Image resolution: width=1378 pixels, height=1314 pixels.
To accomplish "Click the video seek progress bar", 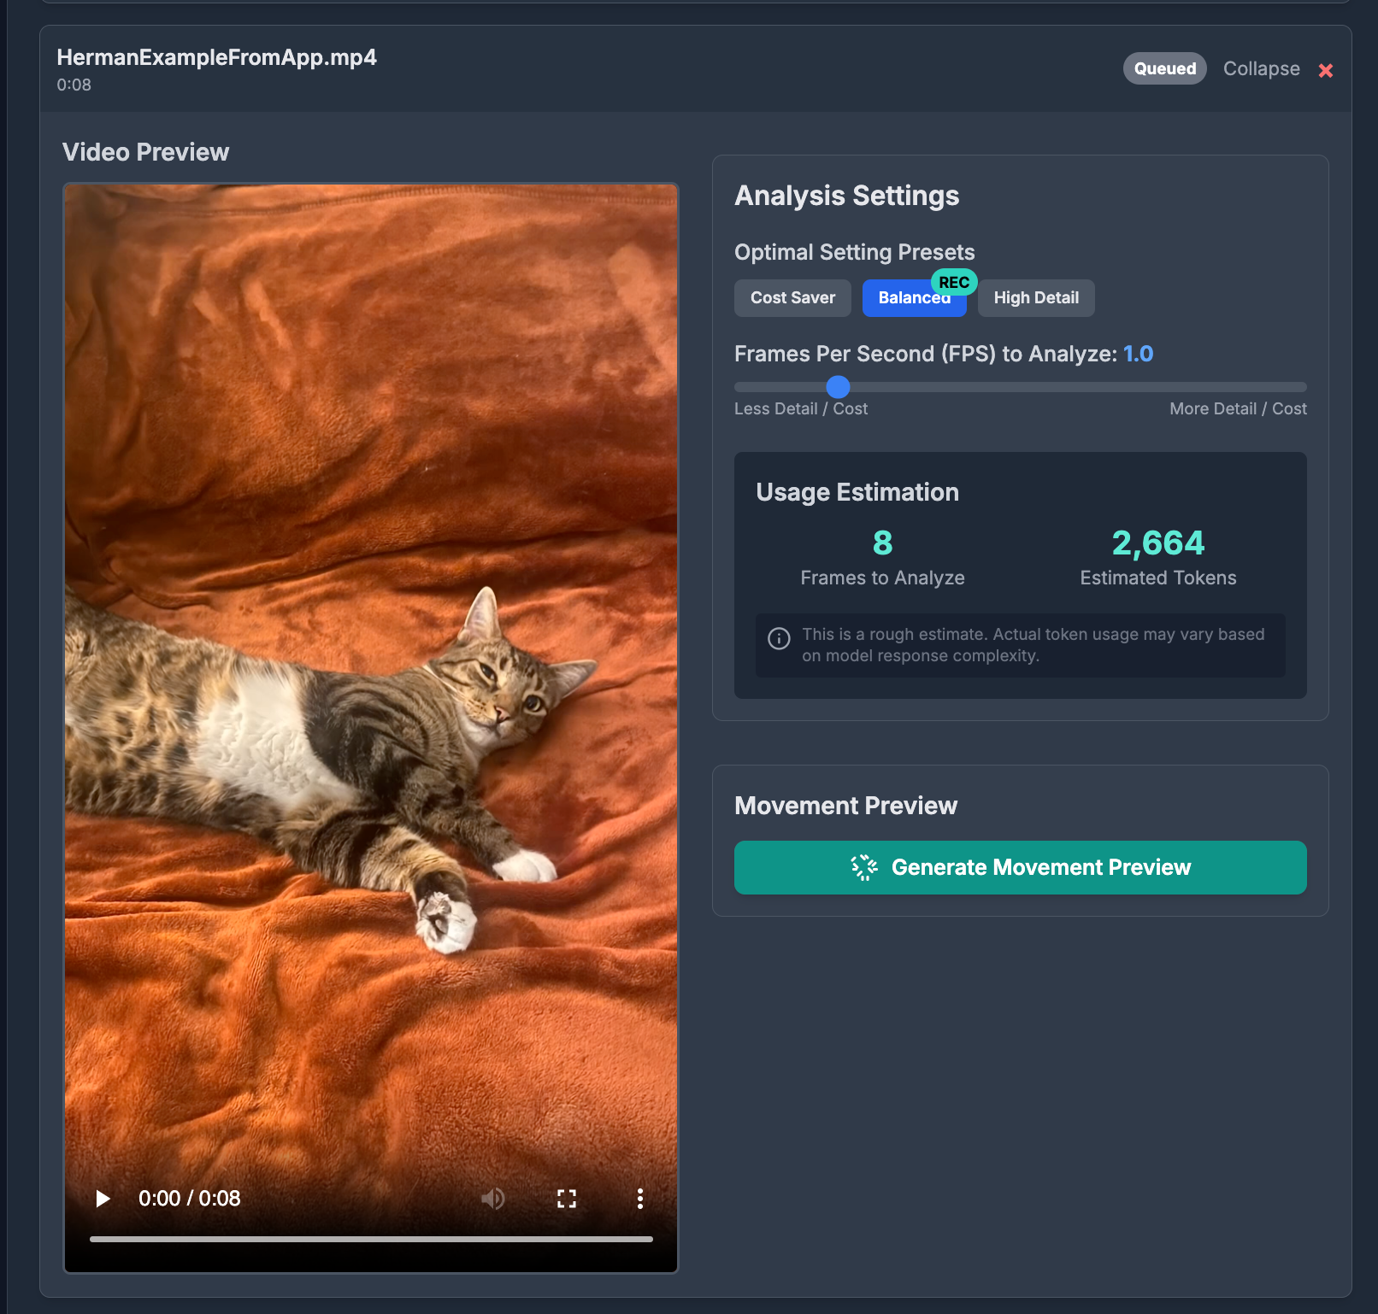I will [x=371, y=1238].
